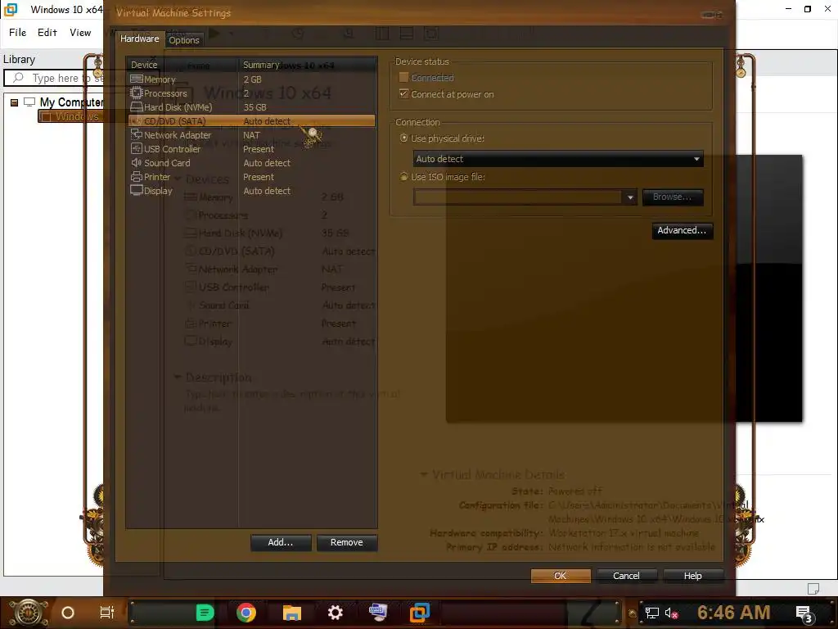838x629 pixels.
Task: Select the Printer device icon
Action: (x=137, y=177)
